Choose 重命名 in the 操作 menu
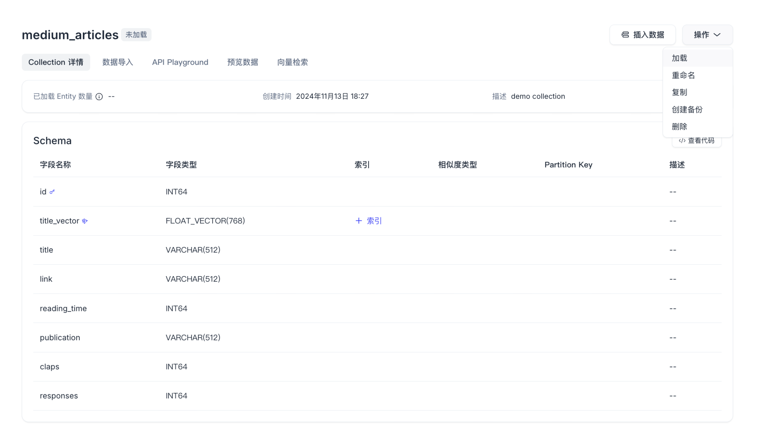Viewport: 758px width, 447px height. click(x=698, y=75)
